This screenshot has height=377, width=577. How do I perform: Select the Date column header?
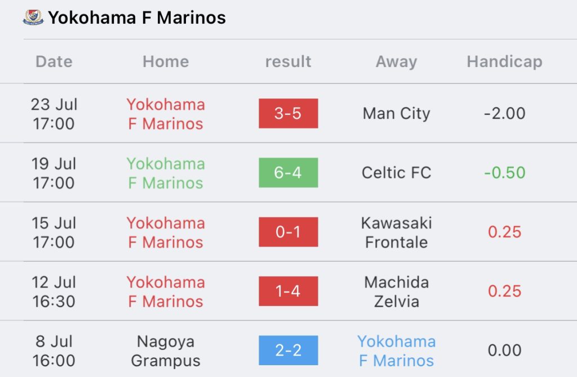tap(54, 61)
